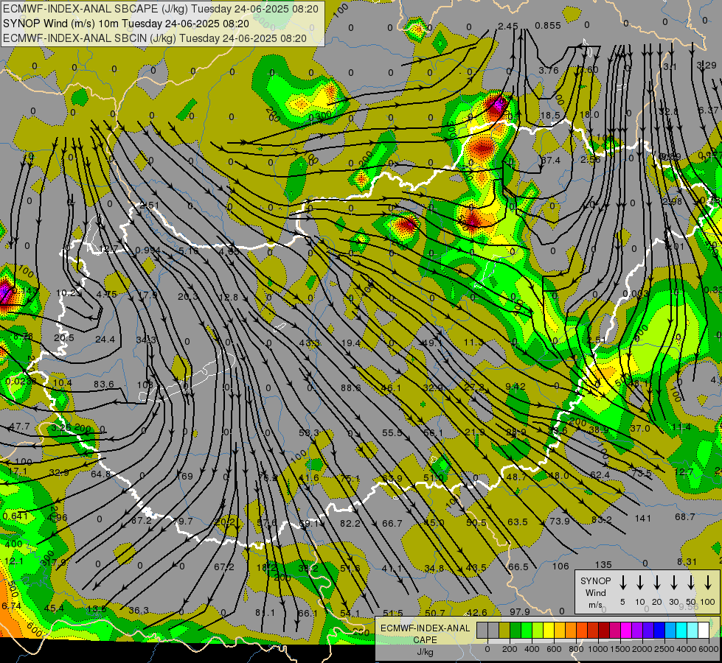Screen dimensions: 722x663
Task: Click the J/kg unit label under CAPE
Action: pos(425,653)
